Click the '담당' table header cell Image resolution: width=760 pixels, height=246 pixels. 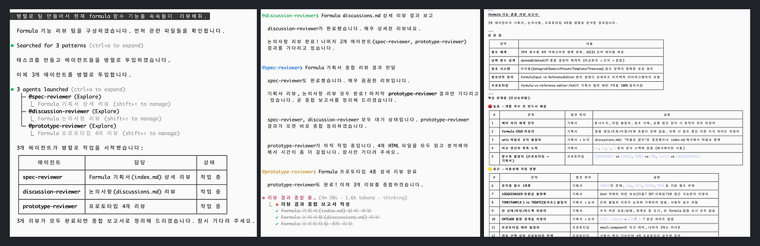(x=140, y=162)
